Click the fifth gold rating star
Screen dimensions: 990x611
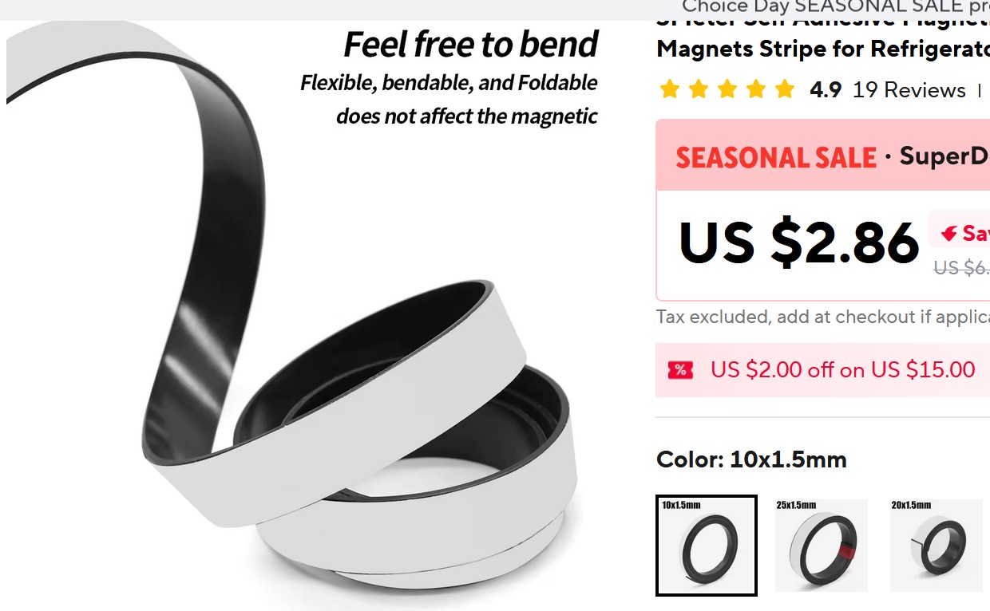(x=785, y=89)
